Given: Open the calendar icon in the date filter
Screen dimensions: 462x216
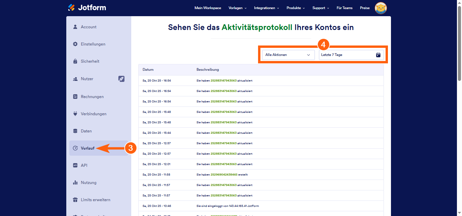Looking at the screenshot, I should point(378,55).
